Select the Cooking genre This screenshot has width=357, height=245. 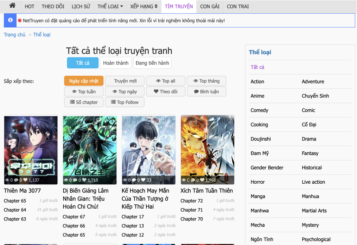pyautogui.click(x=259, y=124)
